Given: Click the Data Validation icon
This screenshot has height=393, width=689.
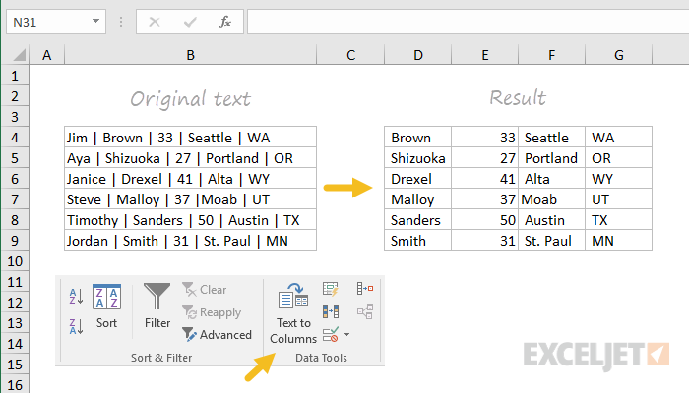Looking at the screenshot, I should click(x=331, y=335).
